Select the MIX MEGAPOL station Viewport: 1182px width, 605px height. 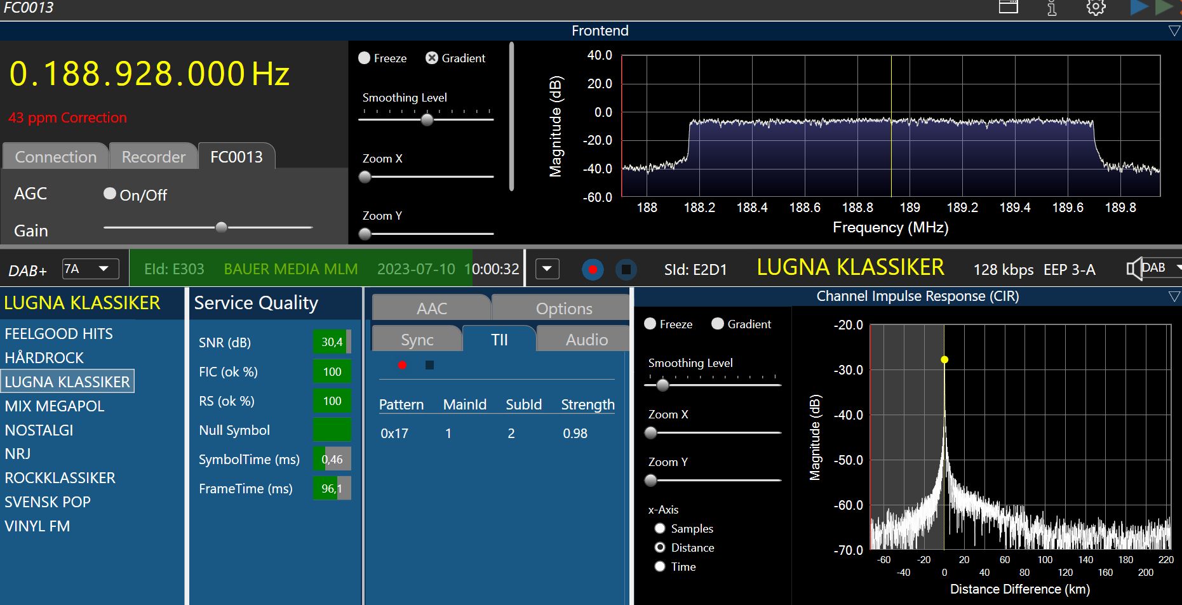[x=55, y=406]
